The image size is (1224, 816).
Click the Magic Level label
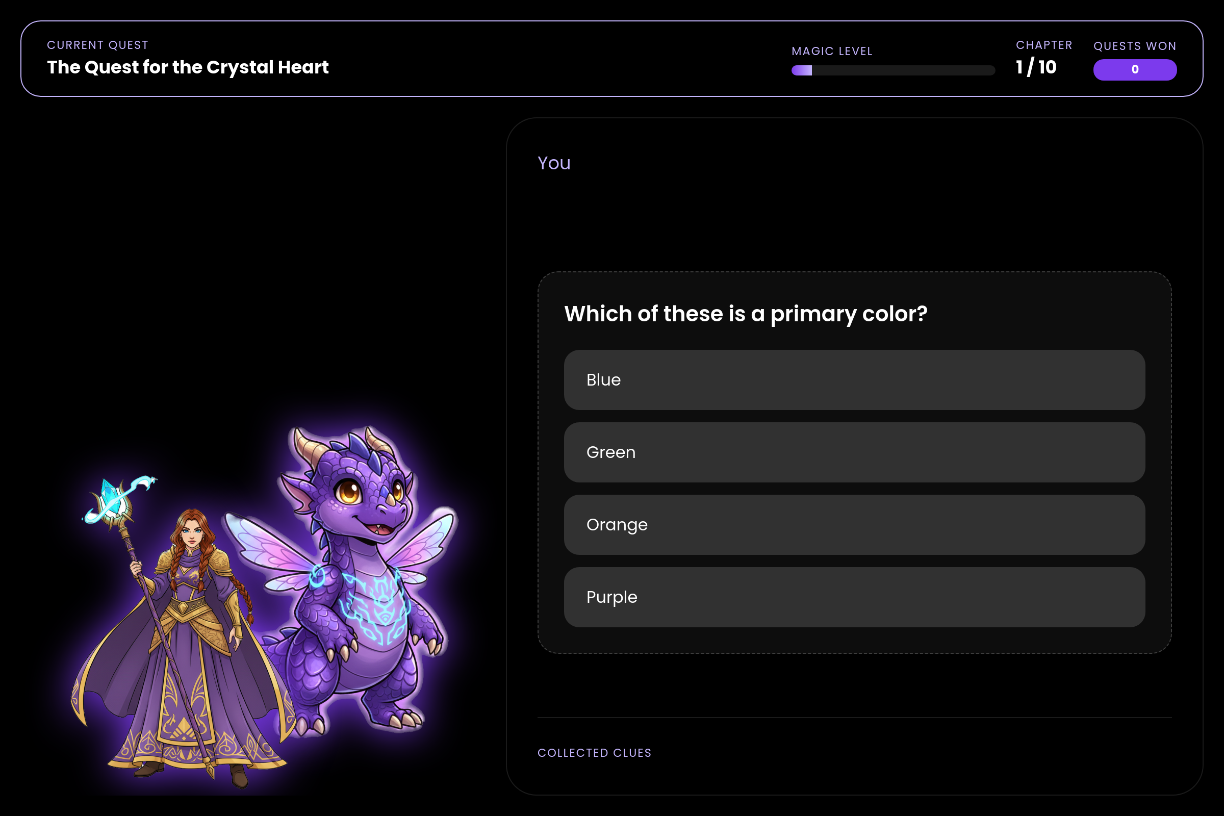pyautogui.click(x=832, y=52)
